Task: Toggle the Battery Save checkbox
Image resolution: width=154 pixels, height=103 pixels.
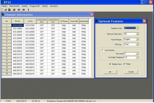Action: click(x=110, y=64)
